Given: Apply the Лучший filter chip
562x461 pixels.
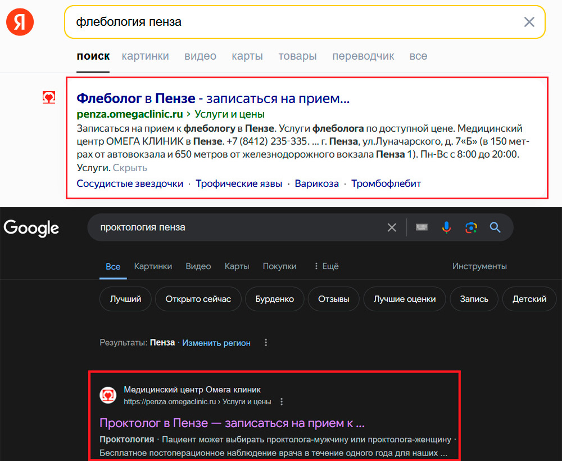Looking at the screenshot, I should coord(125,299).
